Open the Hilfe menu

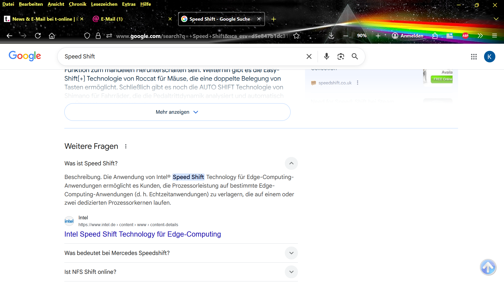click(x=145, y=4)
